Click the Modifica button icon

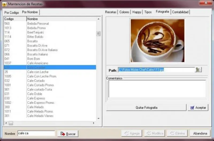(149, 133)
